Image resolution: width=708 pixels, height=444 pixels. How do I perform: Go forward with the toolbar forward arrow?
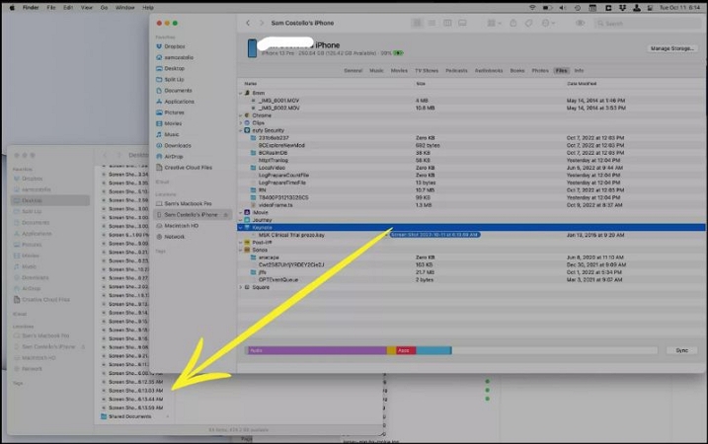262,23
